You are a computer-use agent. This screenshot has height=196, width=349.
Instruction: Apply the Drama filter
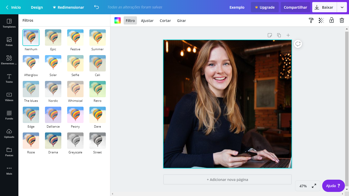coord(53,141)
